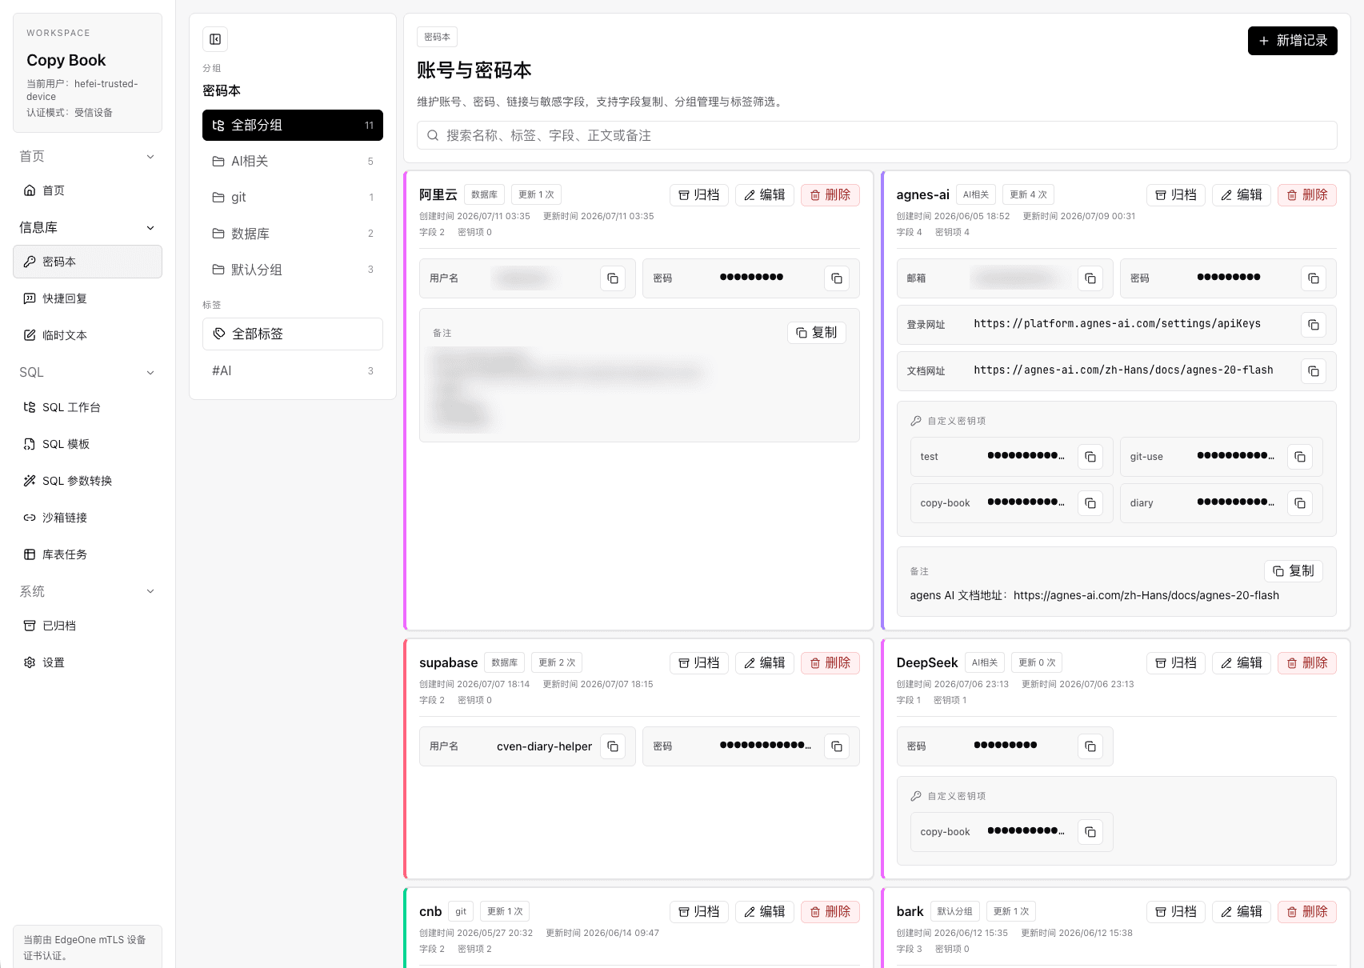Delete the bark record

point(1307,912)
